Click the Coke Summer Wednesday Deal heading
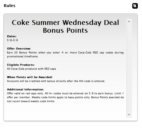Viewport: 142px width, 129px height. click(65, 23)
